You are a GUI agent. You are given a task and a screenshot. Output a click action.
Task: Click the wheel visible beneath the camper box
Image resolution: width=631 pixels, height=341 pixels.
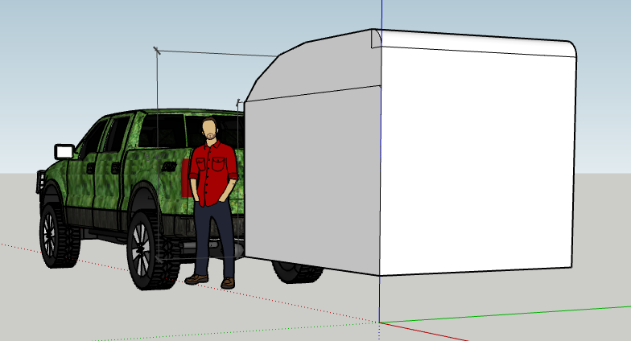coord(297,272)
